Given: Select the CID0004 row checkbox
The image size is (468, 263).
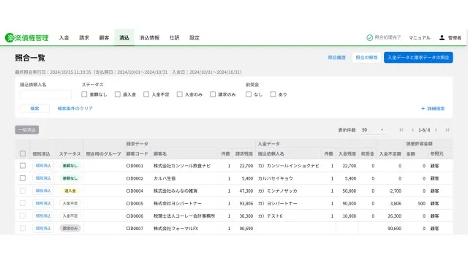Looking at the screenshot, I should click(x=23, y=191).
